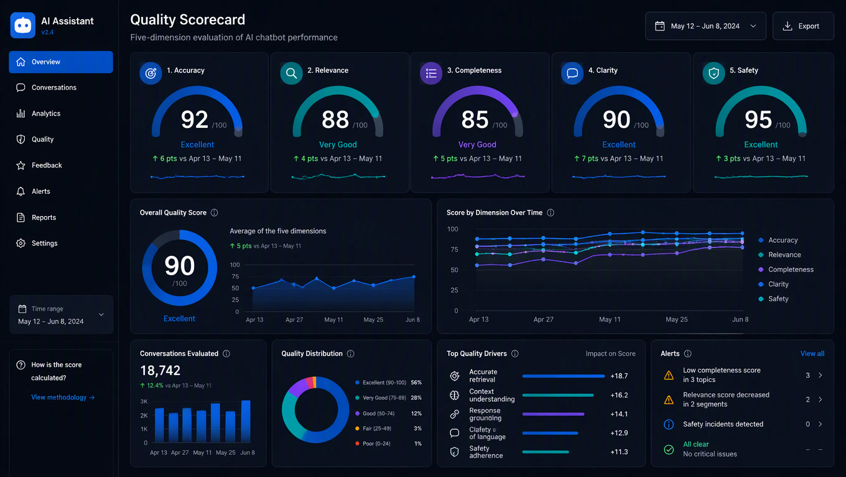This screenshot has width=846, height=477.
Task: Click the green All clear checkmark icon
Action: click(669, 449)
